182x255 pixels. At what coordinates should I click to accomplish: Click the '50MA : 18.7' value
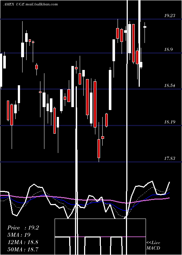coord(23,249)
